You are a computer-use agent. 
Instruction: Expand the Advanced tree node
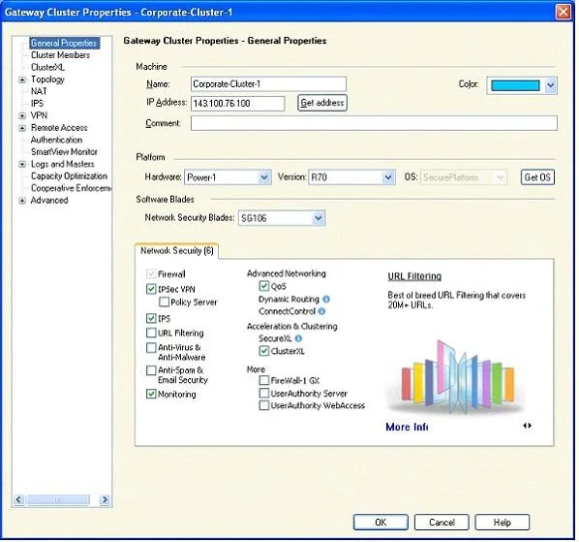[x=22, y=201]
